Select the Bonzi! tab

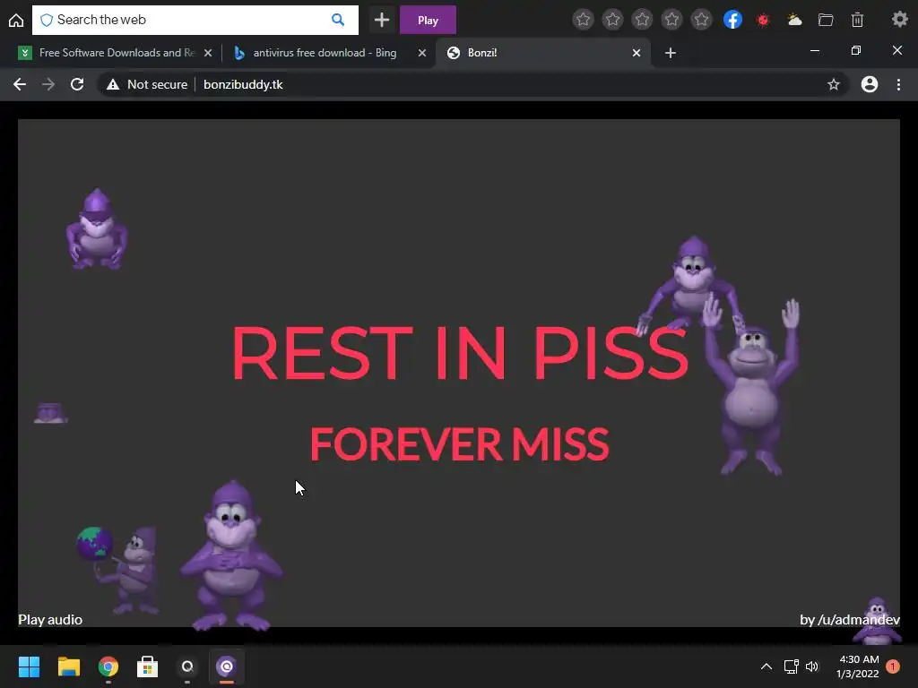[541, 53]
